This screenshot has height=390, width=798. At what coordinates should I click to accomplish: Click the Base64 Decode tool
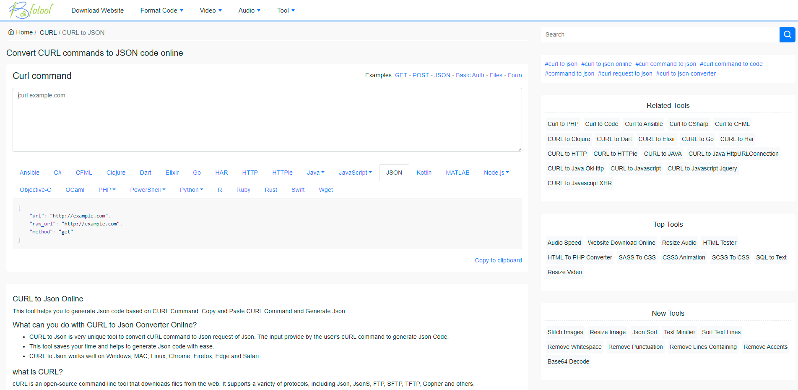point(568,361)
